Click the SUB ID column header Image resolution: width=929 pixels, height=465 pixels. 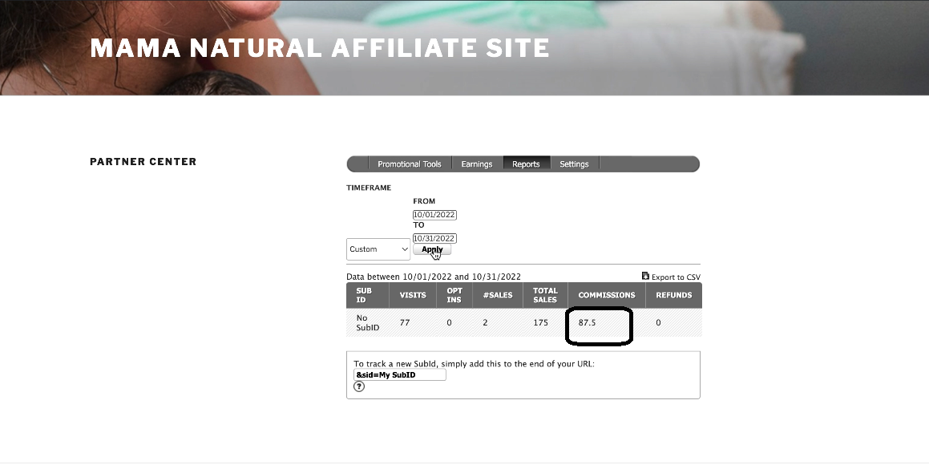click(368, 295)
